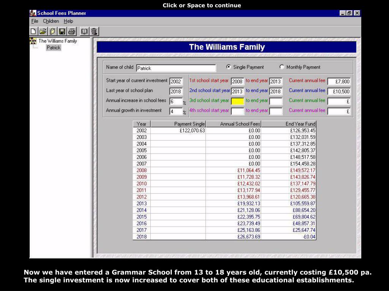Click the Williams Family blue banner heading
Screen dimensions: 389x291
click(227, 47)
